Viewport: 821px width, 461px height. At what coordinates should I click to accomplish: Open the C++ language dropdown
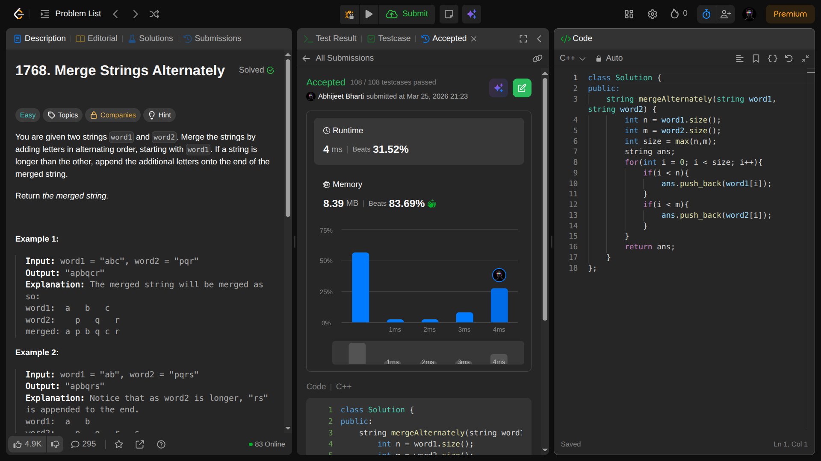coord(572,58)
